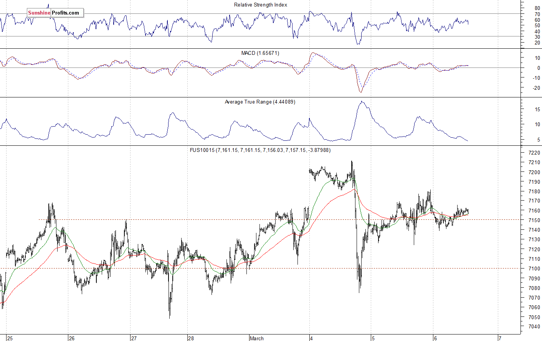Select the MACD (1.65671) label
This screenshot has width=542, height=341.
pos(260,53)
